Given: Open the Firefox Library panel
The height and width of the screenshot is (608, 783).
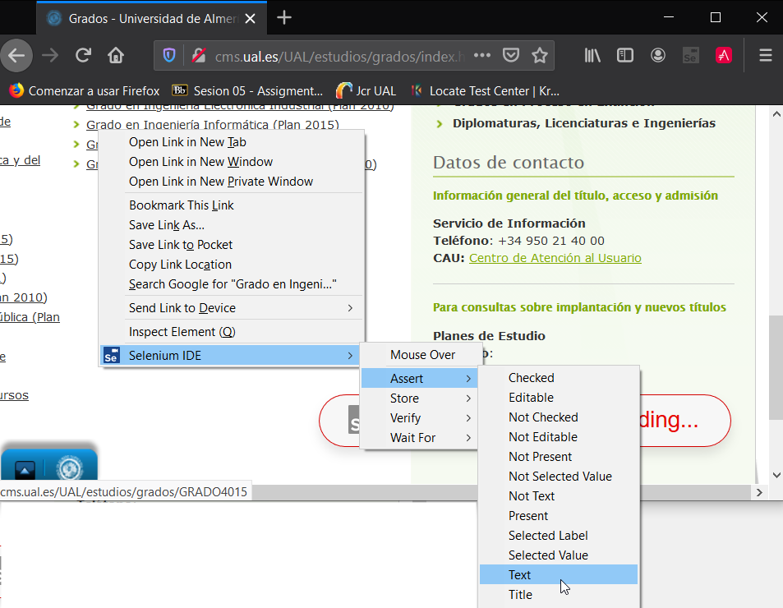Looking at the screenshot, I should tap(591, 55).
